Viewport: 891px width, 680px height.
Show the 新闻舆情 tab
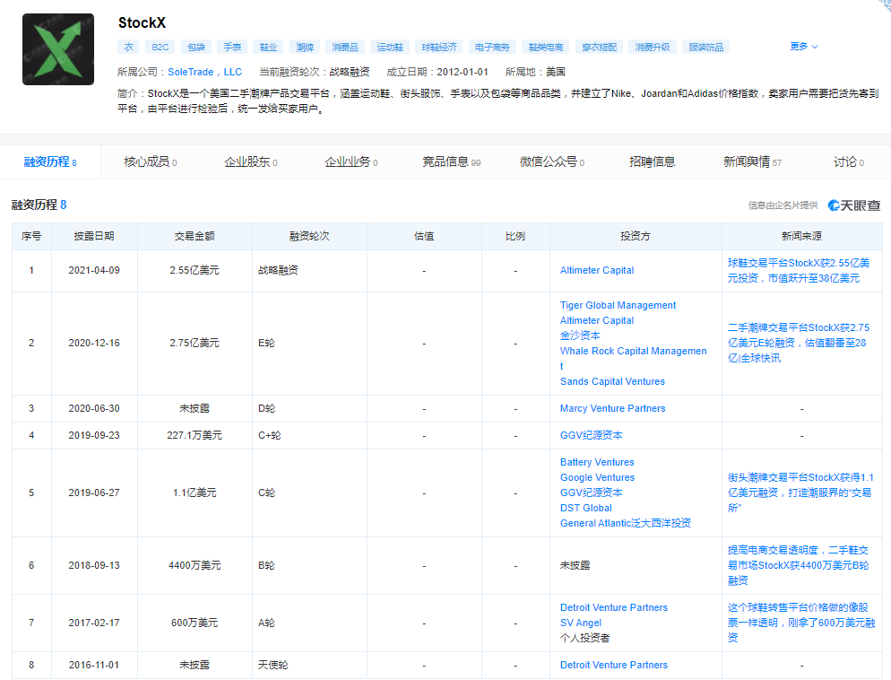(752, 162)
